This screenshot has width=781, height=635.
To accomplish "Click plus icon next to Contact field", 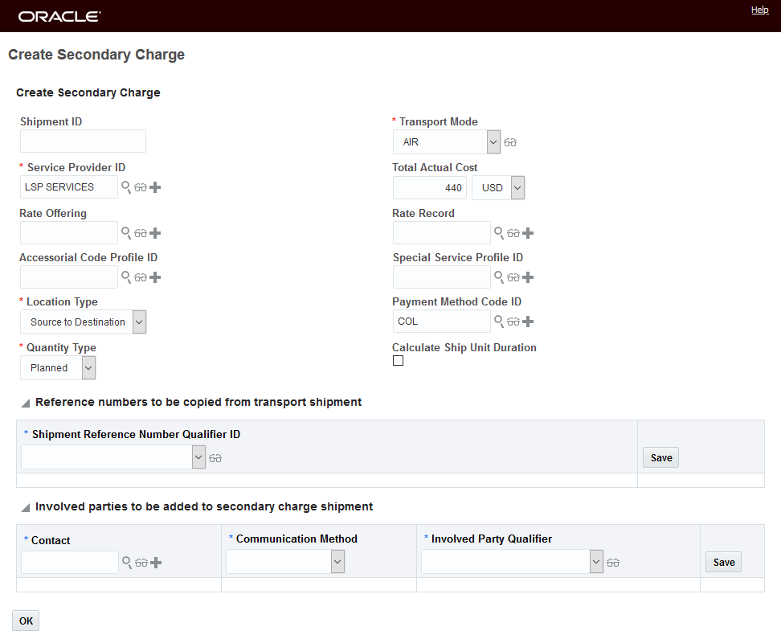I will click(x=156, y=563).
